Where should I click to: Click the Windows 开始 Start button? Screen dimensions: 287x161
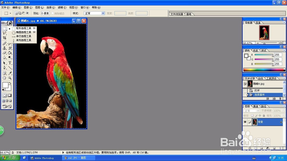tap(10, 158)
